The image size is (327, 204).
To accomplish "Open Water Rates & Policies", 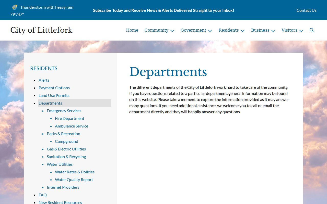I will point(75,172).
